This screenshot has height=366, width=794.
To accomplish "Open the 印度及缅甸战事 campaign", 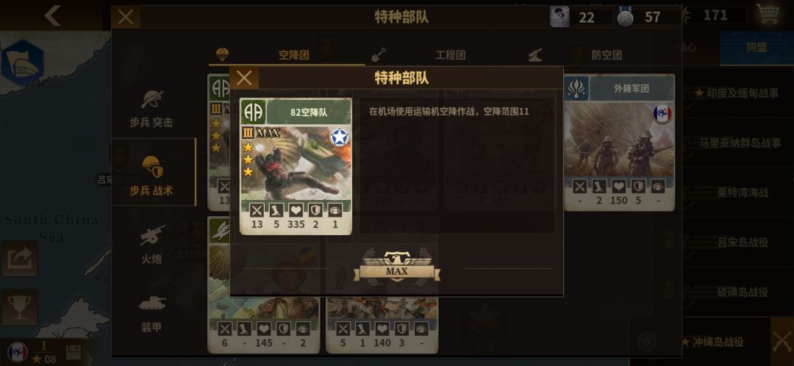I will coord(736,93).
